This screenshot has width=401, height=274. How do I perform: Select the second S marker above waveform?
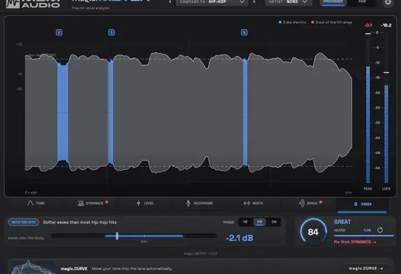point(111,32)
